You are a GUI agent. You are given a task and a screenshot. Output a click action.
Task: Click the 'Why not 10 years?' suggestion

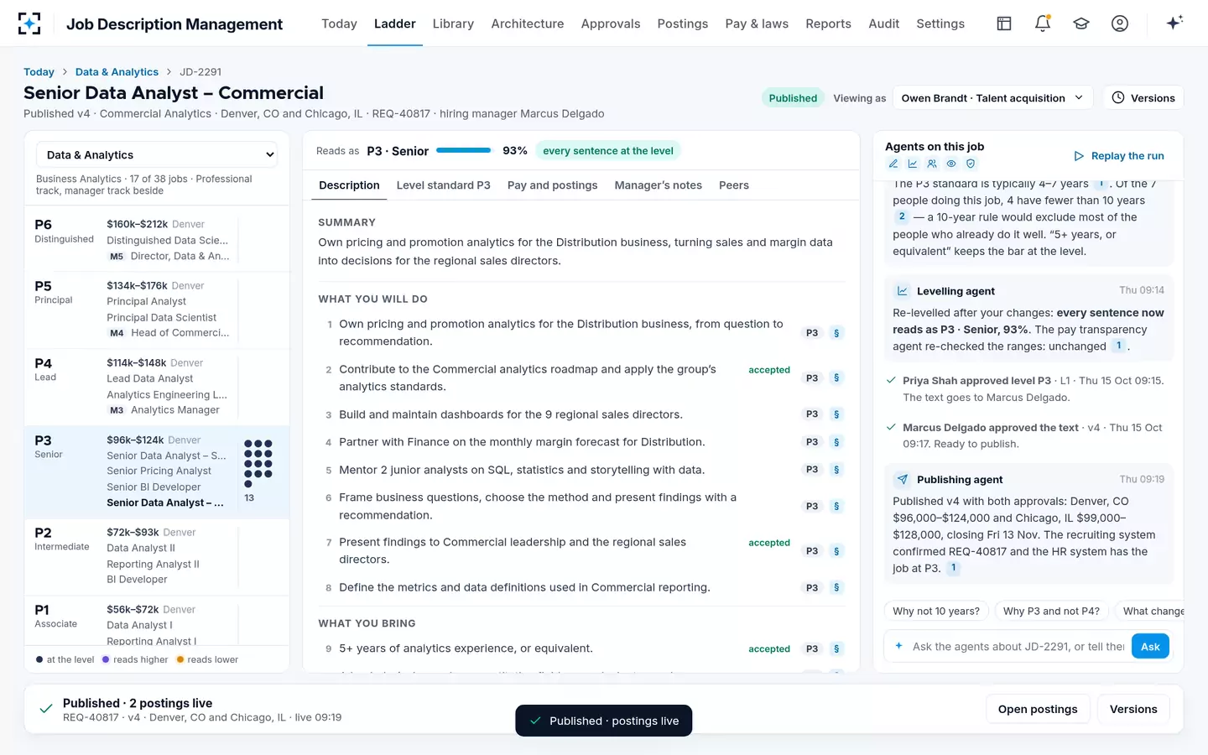pyautogui.click(x=936, y=611)
